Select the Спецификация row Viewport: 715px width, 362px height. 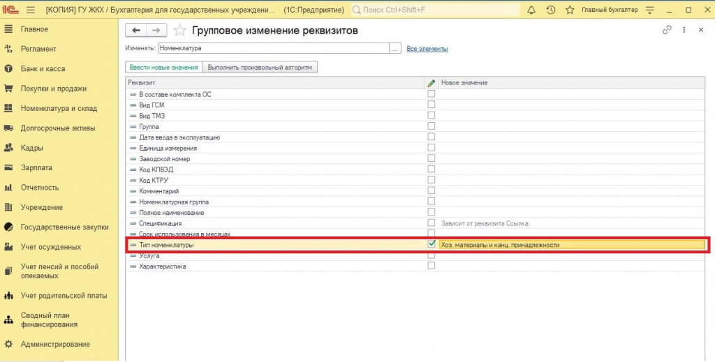415,224
